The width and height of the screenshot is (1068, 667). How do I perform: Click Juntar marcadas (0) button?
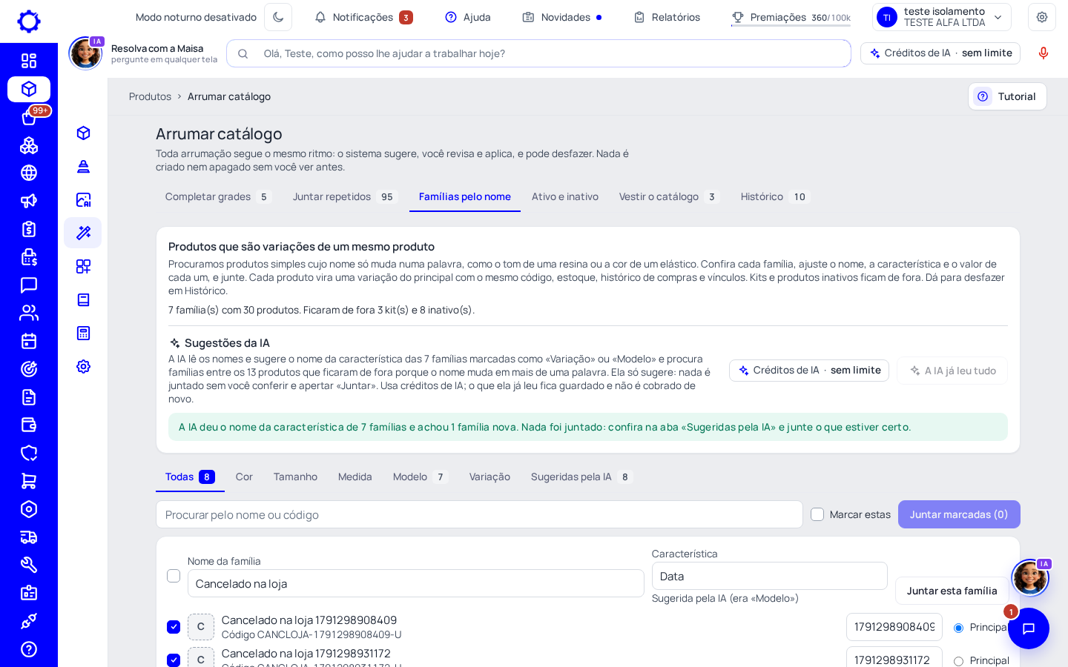coord(959,514)
